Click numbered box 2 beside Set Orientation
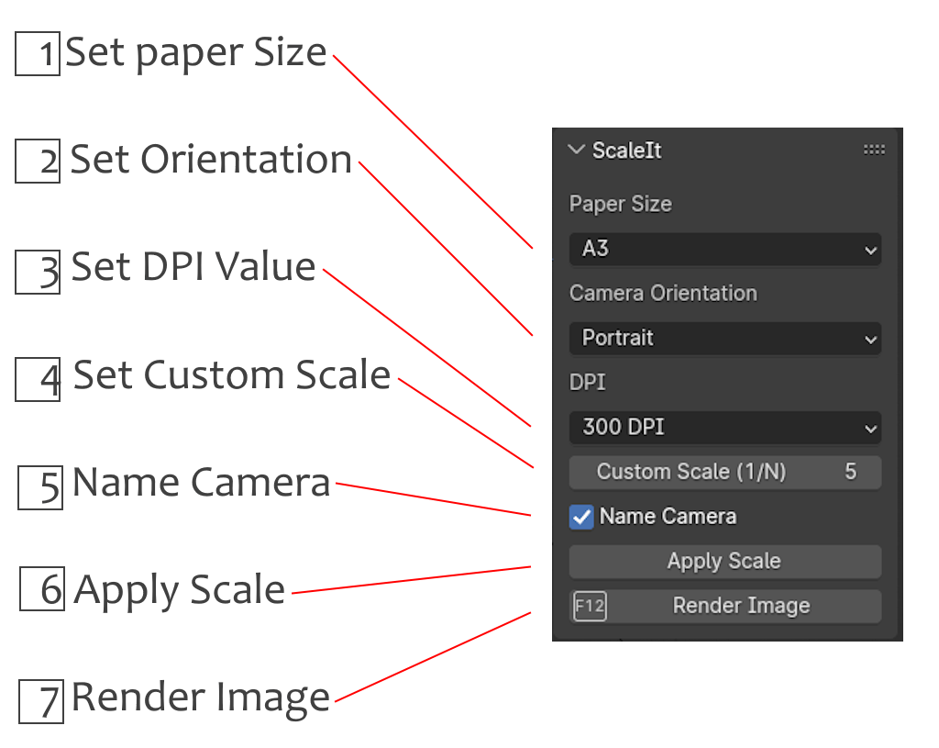This screenshot has height=748, width=939. point(38,162)
